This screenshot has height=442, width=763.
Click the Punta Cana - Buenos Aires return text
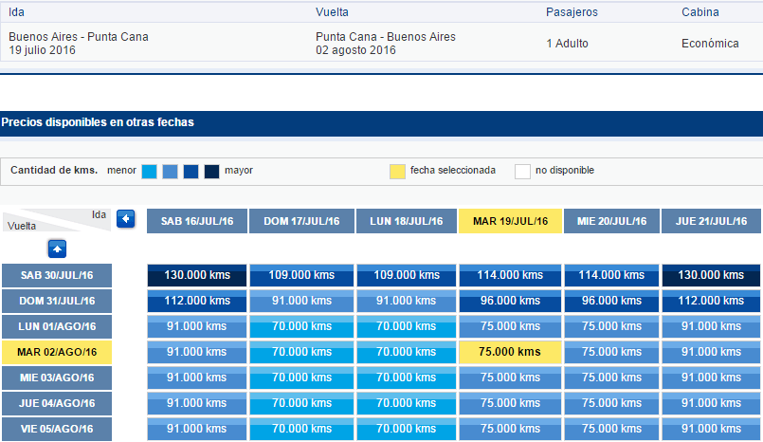(386, 37)
